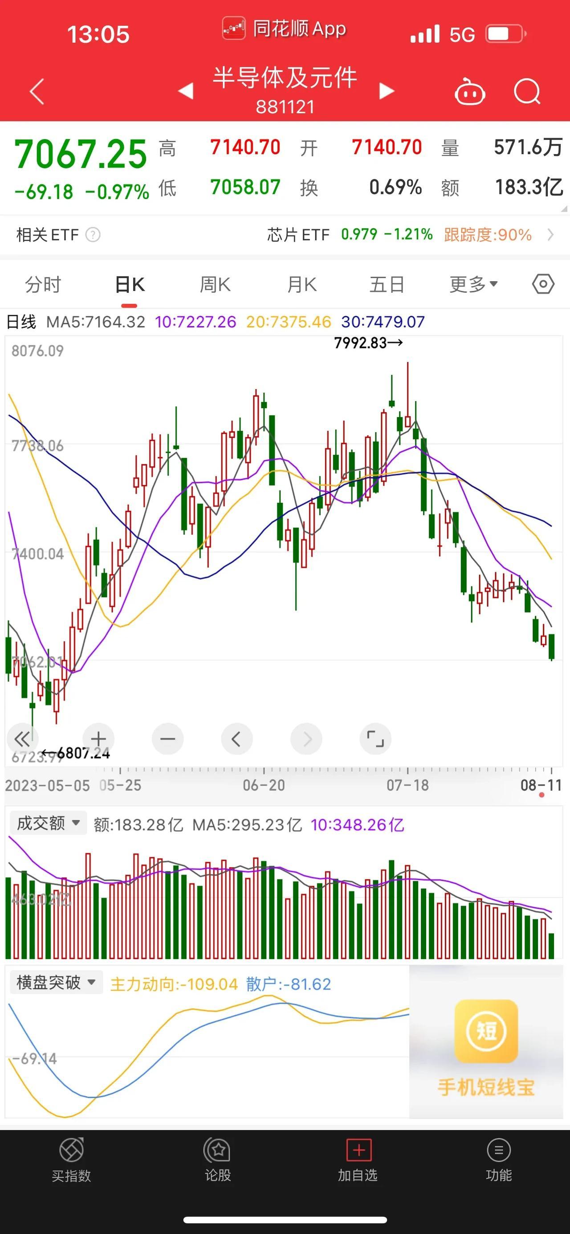Tap the high value 7140.70 beside 高
The height and width of the screenshot is (1234, 570).
pos(245,148)
